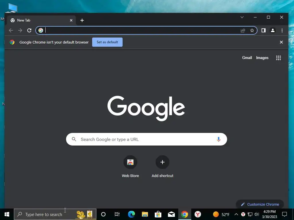Open the 52°F weather widget
The width and height of the screenshot is (294, 220).
(x=221, y=214)
